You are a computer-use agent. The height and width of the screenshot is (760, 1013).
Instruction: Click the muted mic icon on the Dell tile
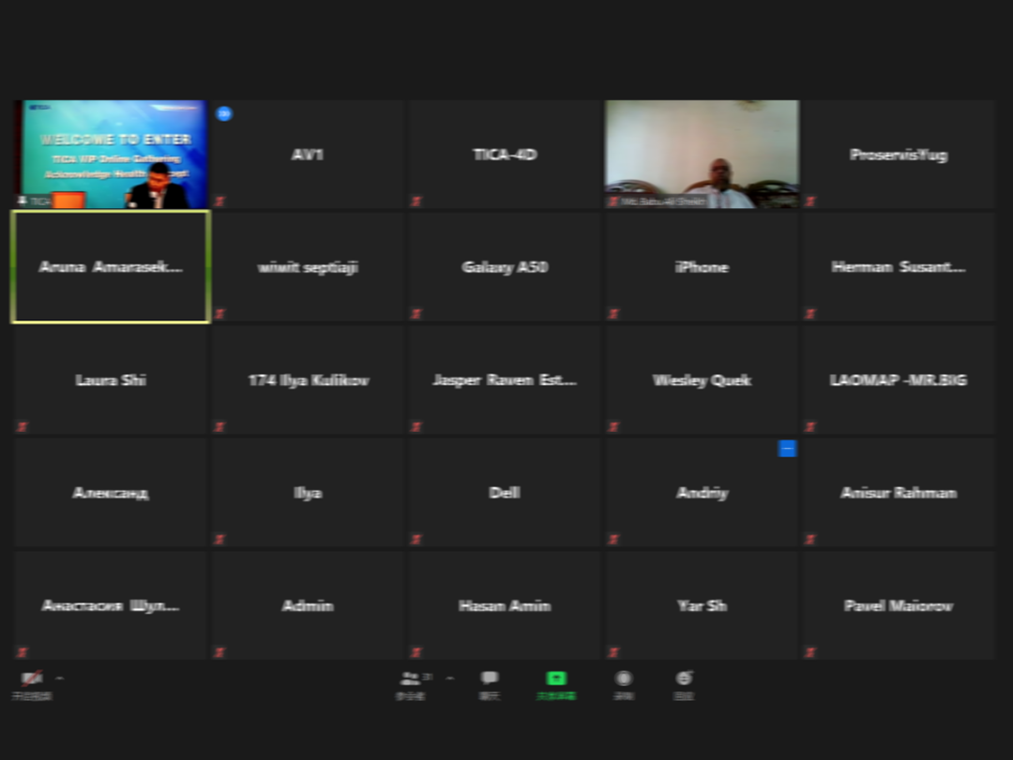(416, 540)
